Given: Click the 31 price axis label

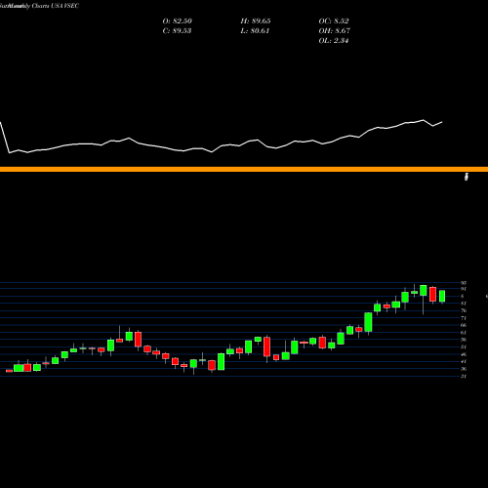Looking at the screenshot, I should coord(464,376).
